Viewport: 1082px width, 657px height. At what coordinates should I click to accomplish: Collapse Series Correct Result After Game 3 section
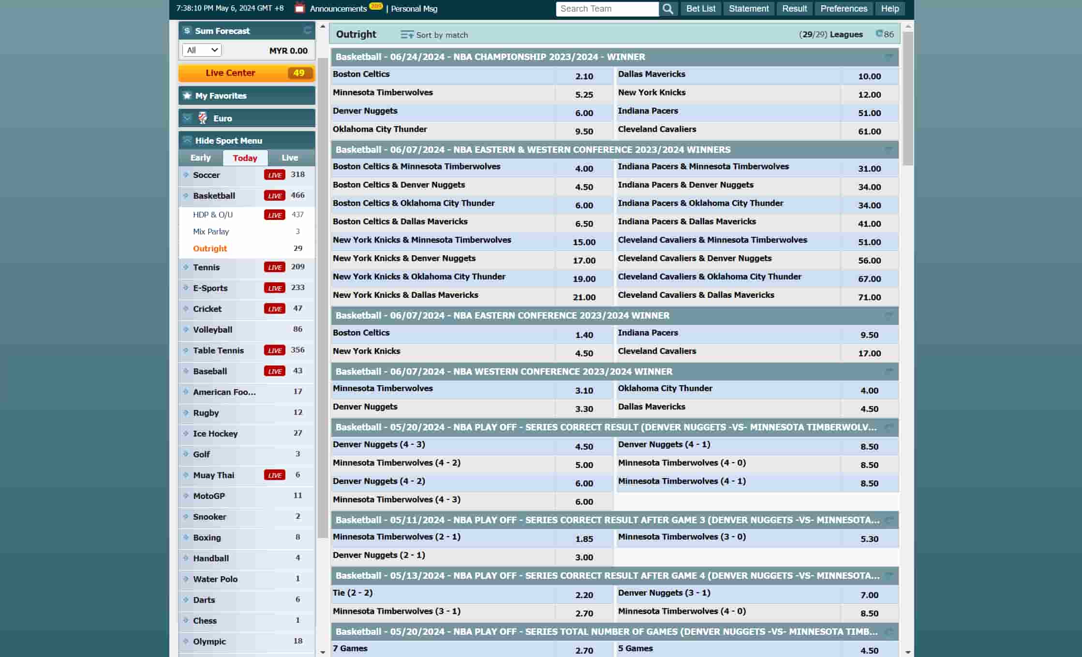(x=889, y=520)
